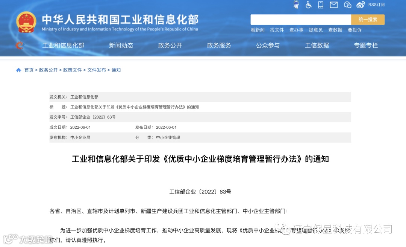This screenshot has height=247, width=406.
Task: Open the robot smart assistant icon
Action: pyautogui.click(x=296, y=5)
